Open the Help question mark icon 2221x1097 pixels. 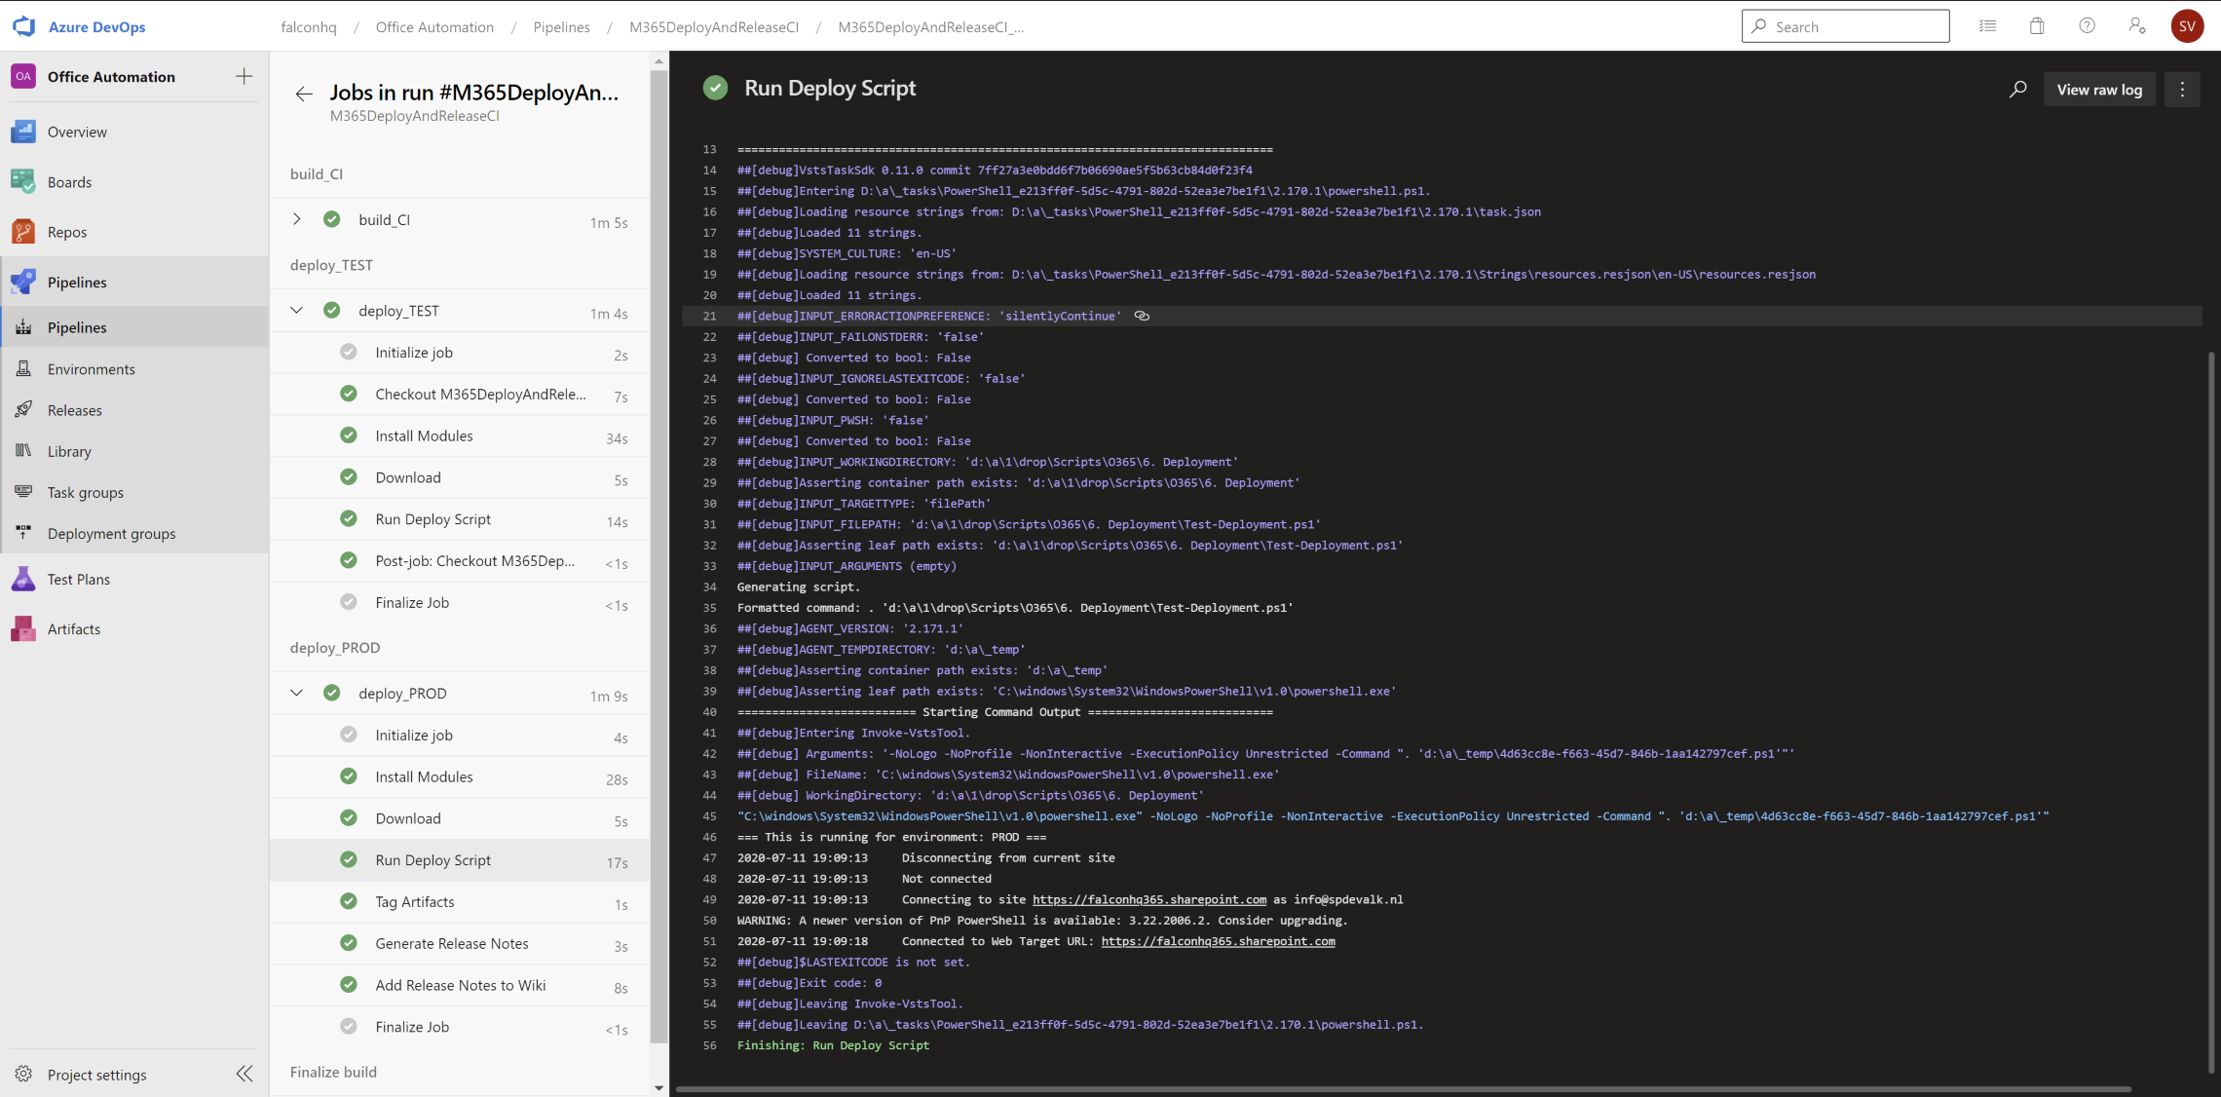2087,26
